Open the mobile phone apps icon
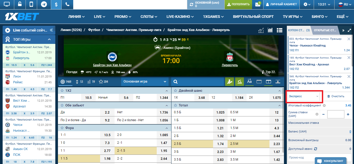The width and height of the screenshot is (354, 164). 31,4
